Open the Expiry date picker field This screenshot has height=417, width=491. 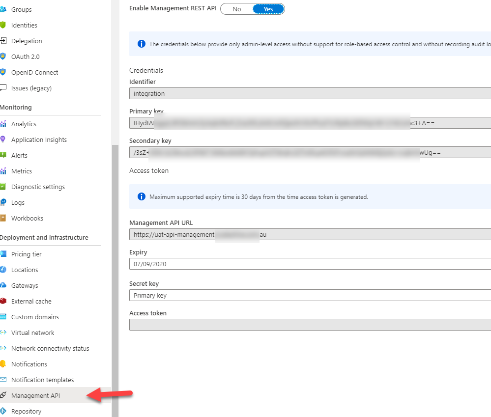point(310,264)
